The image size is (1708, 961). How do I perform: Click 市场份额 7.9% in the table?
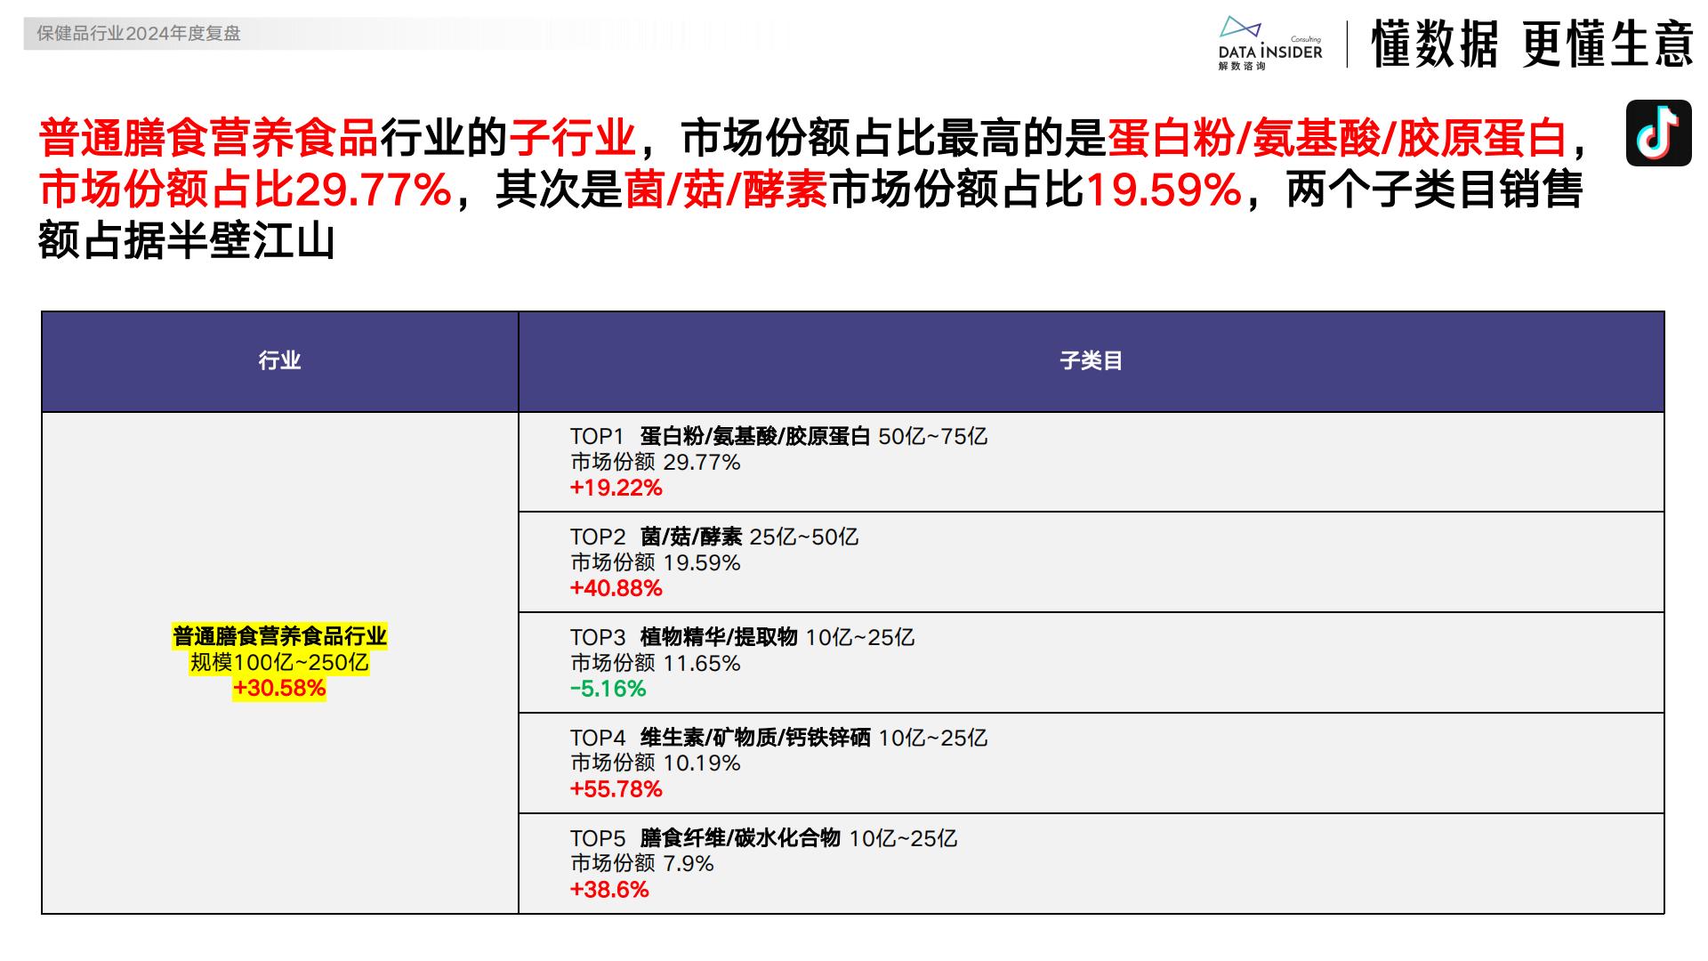642,863
